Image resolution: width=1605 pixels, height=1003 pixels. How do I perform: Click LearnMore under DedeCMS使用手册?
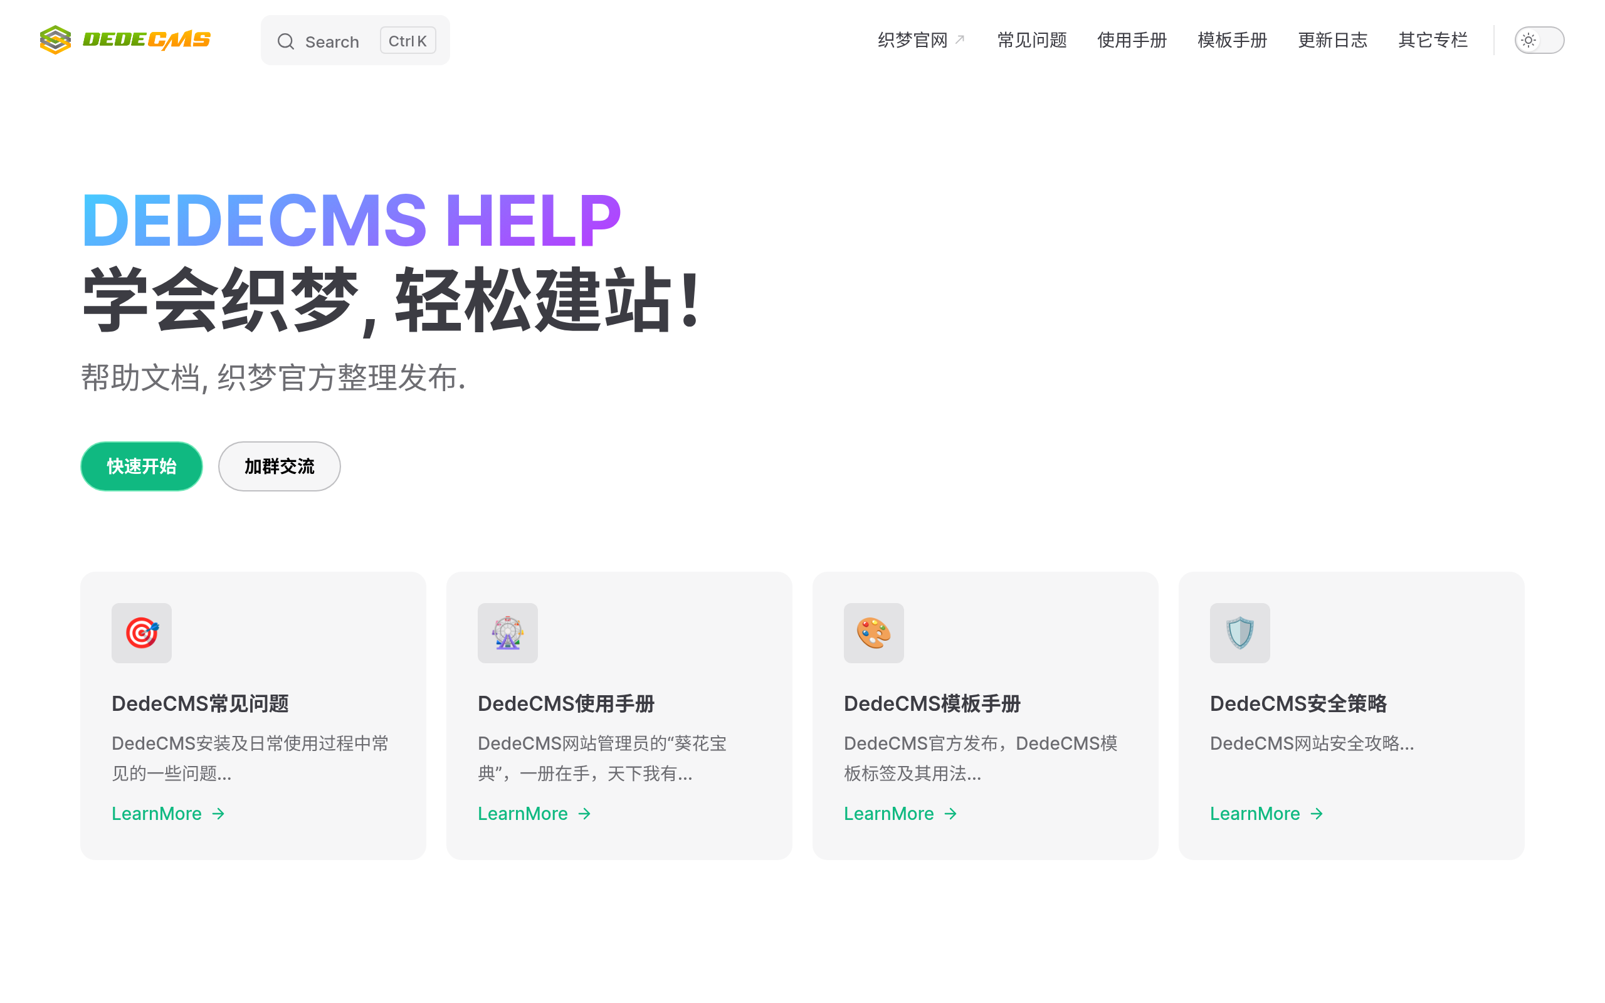click(x=535, y=813)
